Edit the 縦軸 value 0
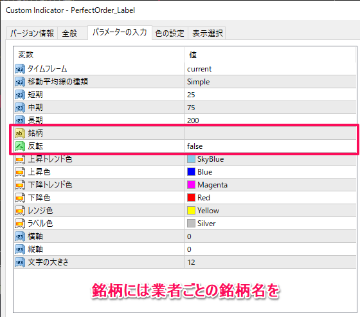 click(189, 249)
